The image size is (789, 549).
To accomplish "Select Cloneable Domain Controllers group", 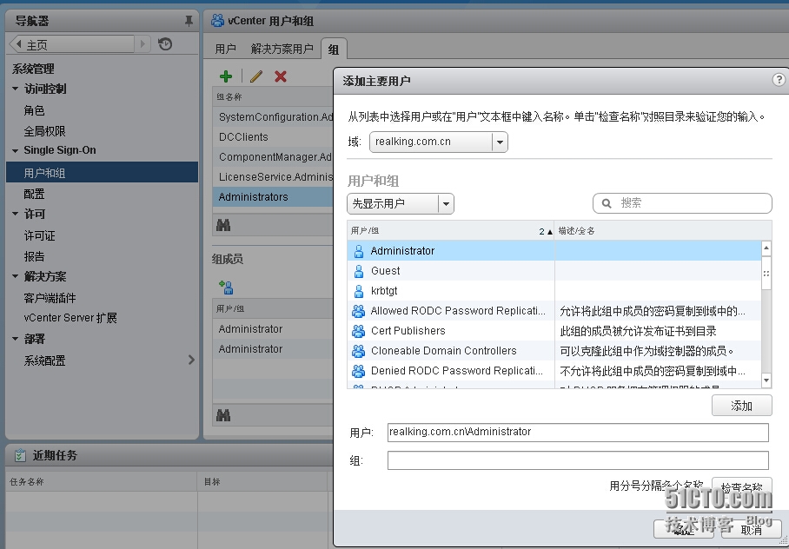I will (x=554, y=351).
